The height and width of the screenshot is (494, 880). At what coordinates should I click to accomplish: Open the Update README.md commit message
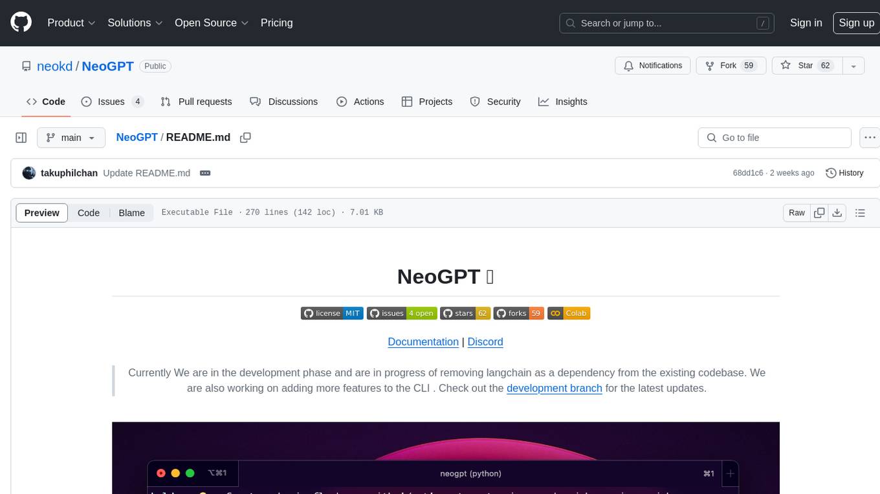click(147, 173)
